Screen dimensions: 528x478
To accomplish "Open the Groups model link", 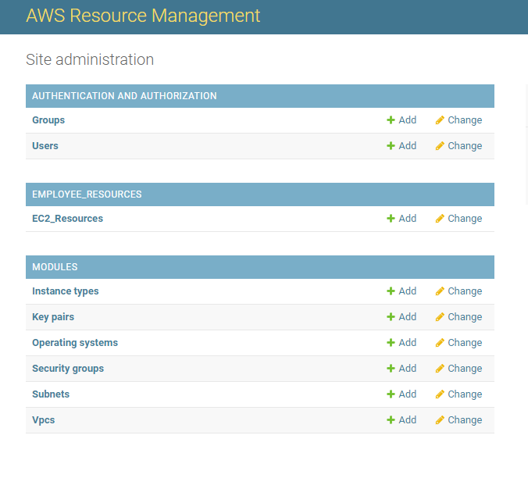I will (x=48, y=120).
